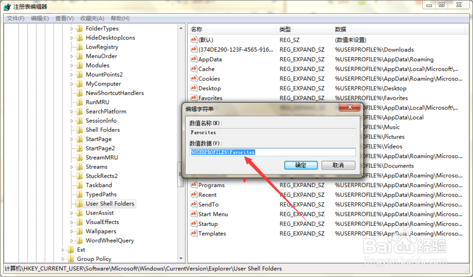Select the TypedPaths tree item
Viewport: 473px width, 277px height.
(101, 194)
